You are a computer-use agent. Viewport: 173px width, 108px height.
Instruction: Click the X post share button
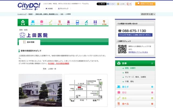pos(101,4)
